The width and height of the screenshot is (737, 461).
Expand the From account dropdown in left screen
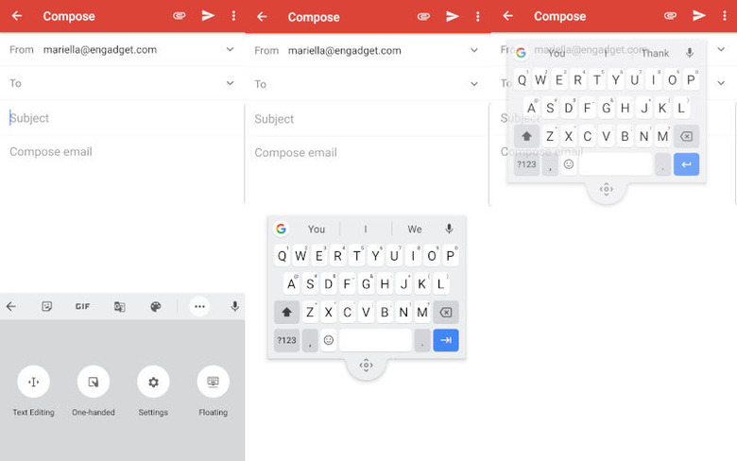click(230, 50)
